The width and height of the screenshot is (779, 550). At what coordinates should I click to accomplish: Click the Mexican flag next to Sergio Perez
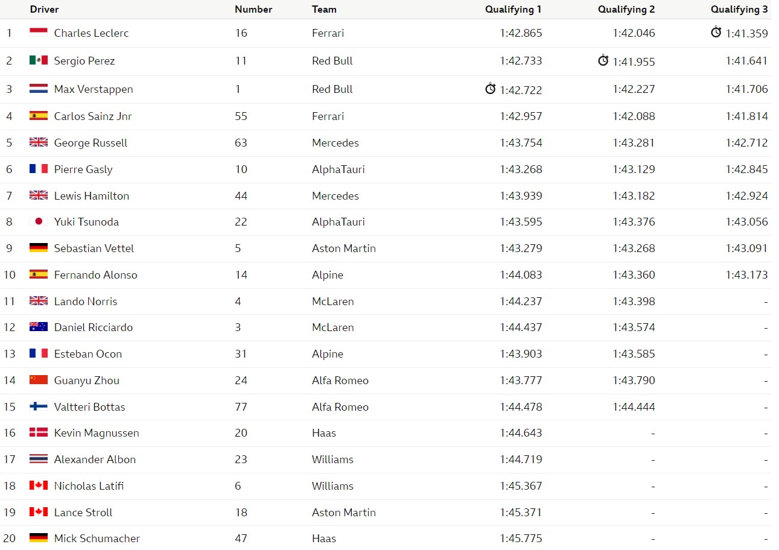[x=39, y=60]
